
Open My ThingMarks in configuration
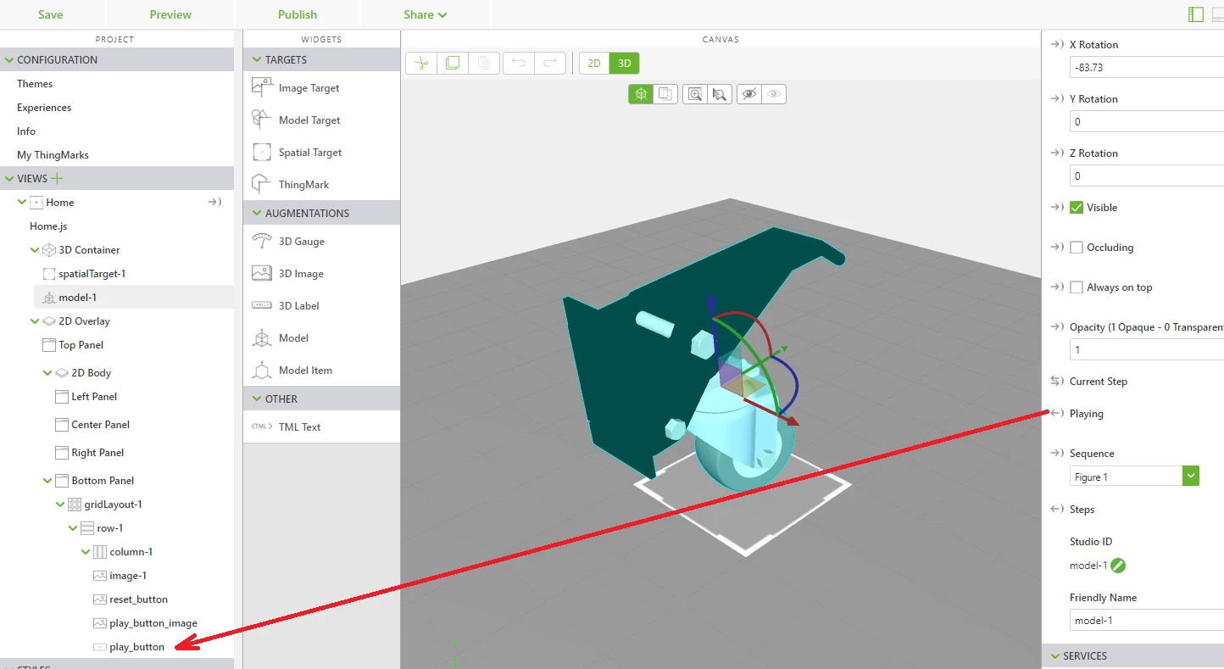[x=53, y=154]
